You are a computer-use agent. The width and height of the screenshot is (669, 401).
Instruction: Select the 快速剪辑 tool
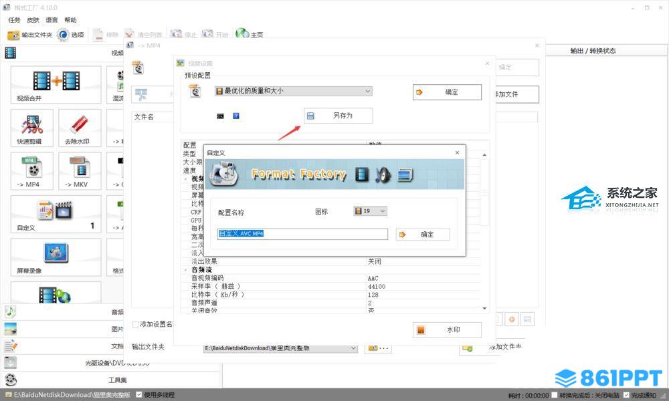click(x=32, y=128)
